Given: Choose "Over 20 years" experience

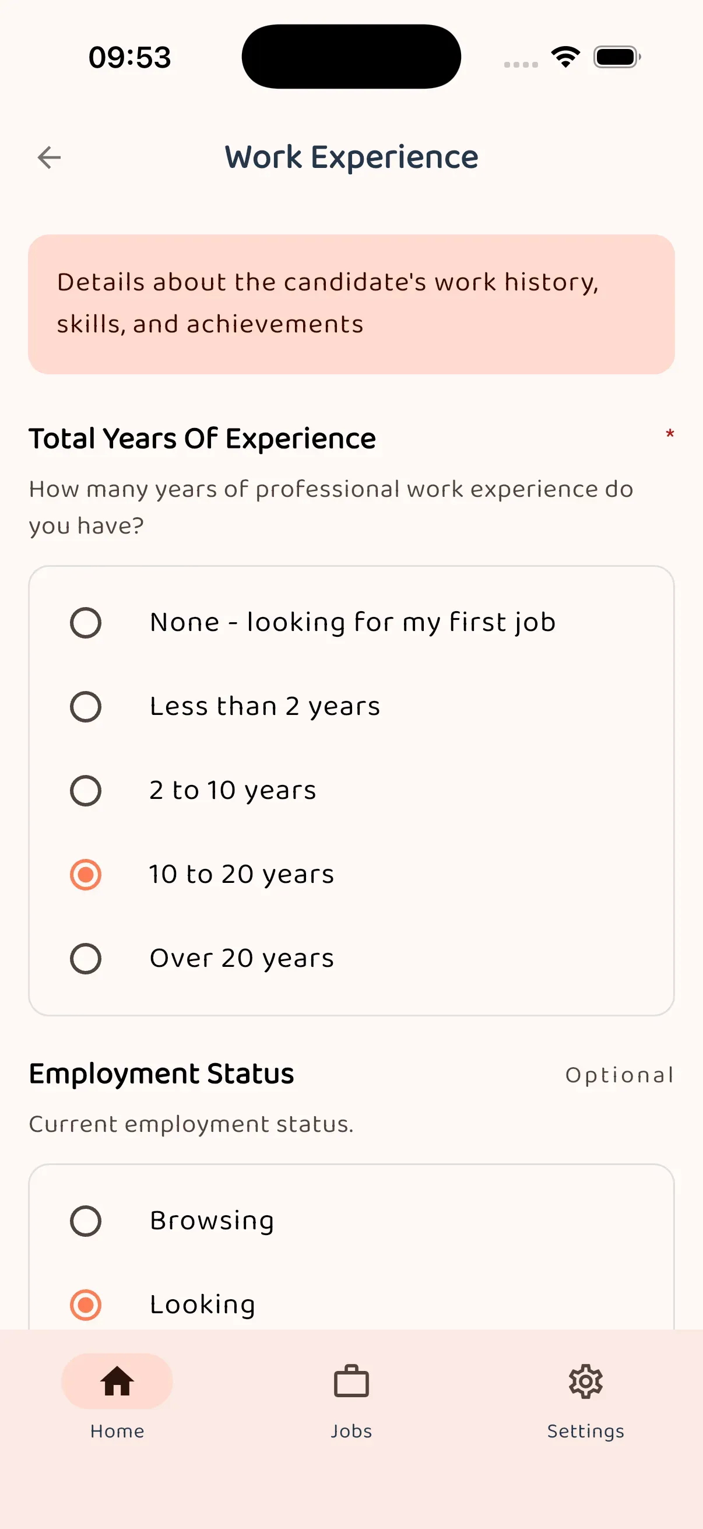Looking at the screenshot, I should (x=86, y=959).
